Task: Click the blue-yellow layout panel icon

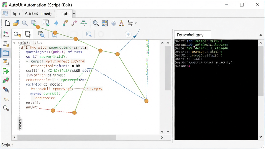Action: [x=105, y=23]
